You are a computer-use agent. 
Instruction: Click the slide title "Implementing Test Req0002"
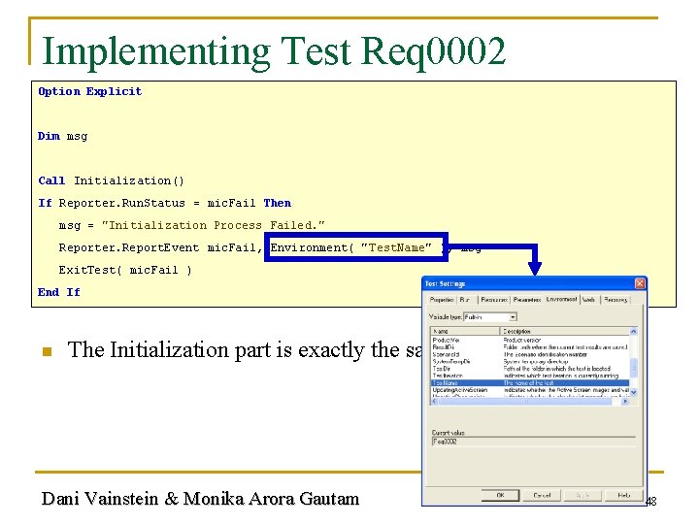274,51
